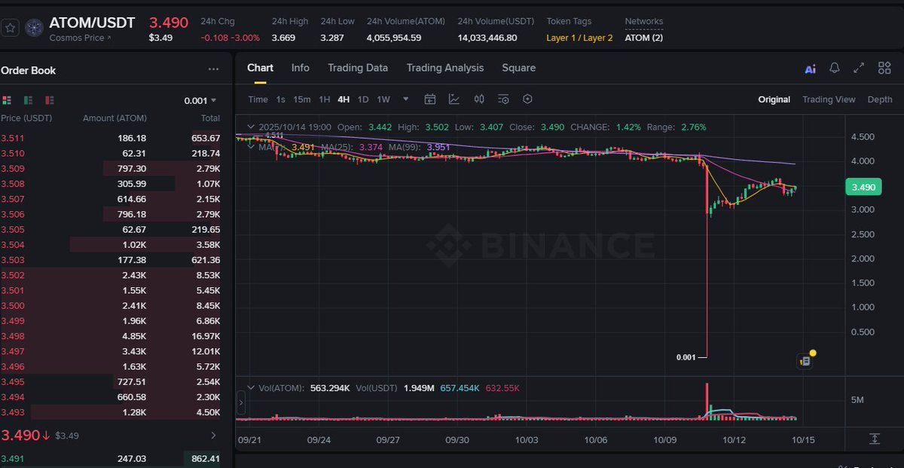
Task: Star ATOM/USDT as favorite
Action: 10,28
